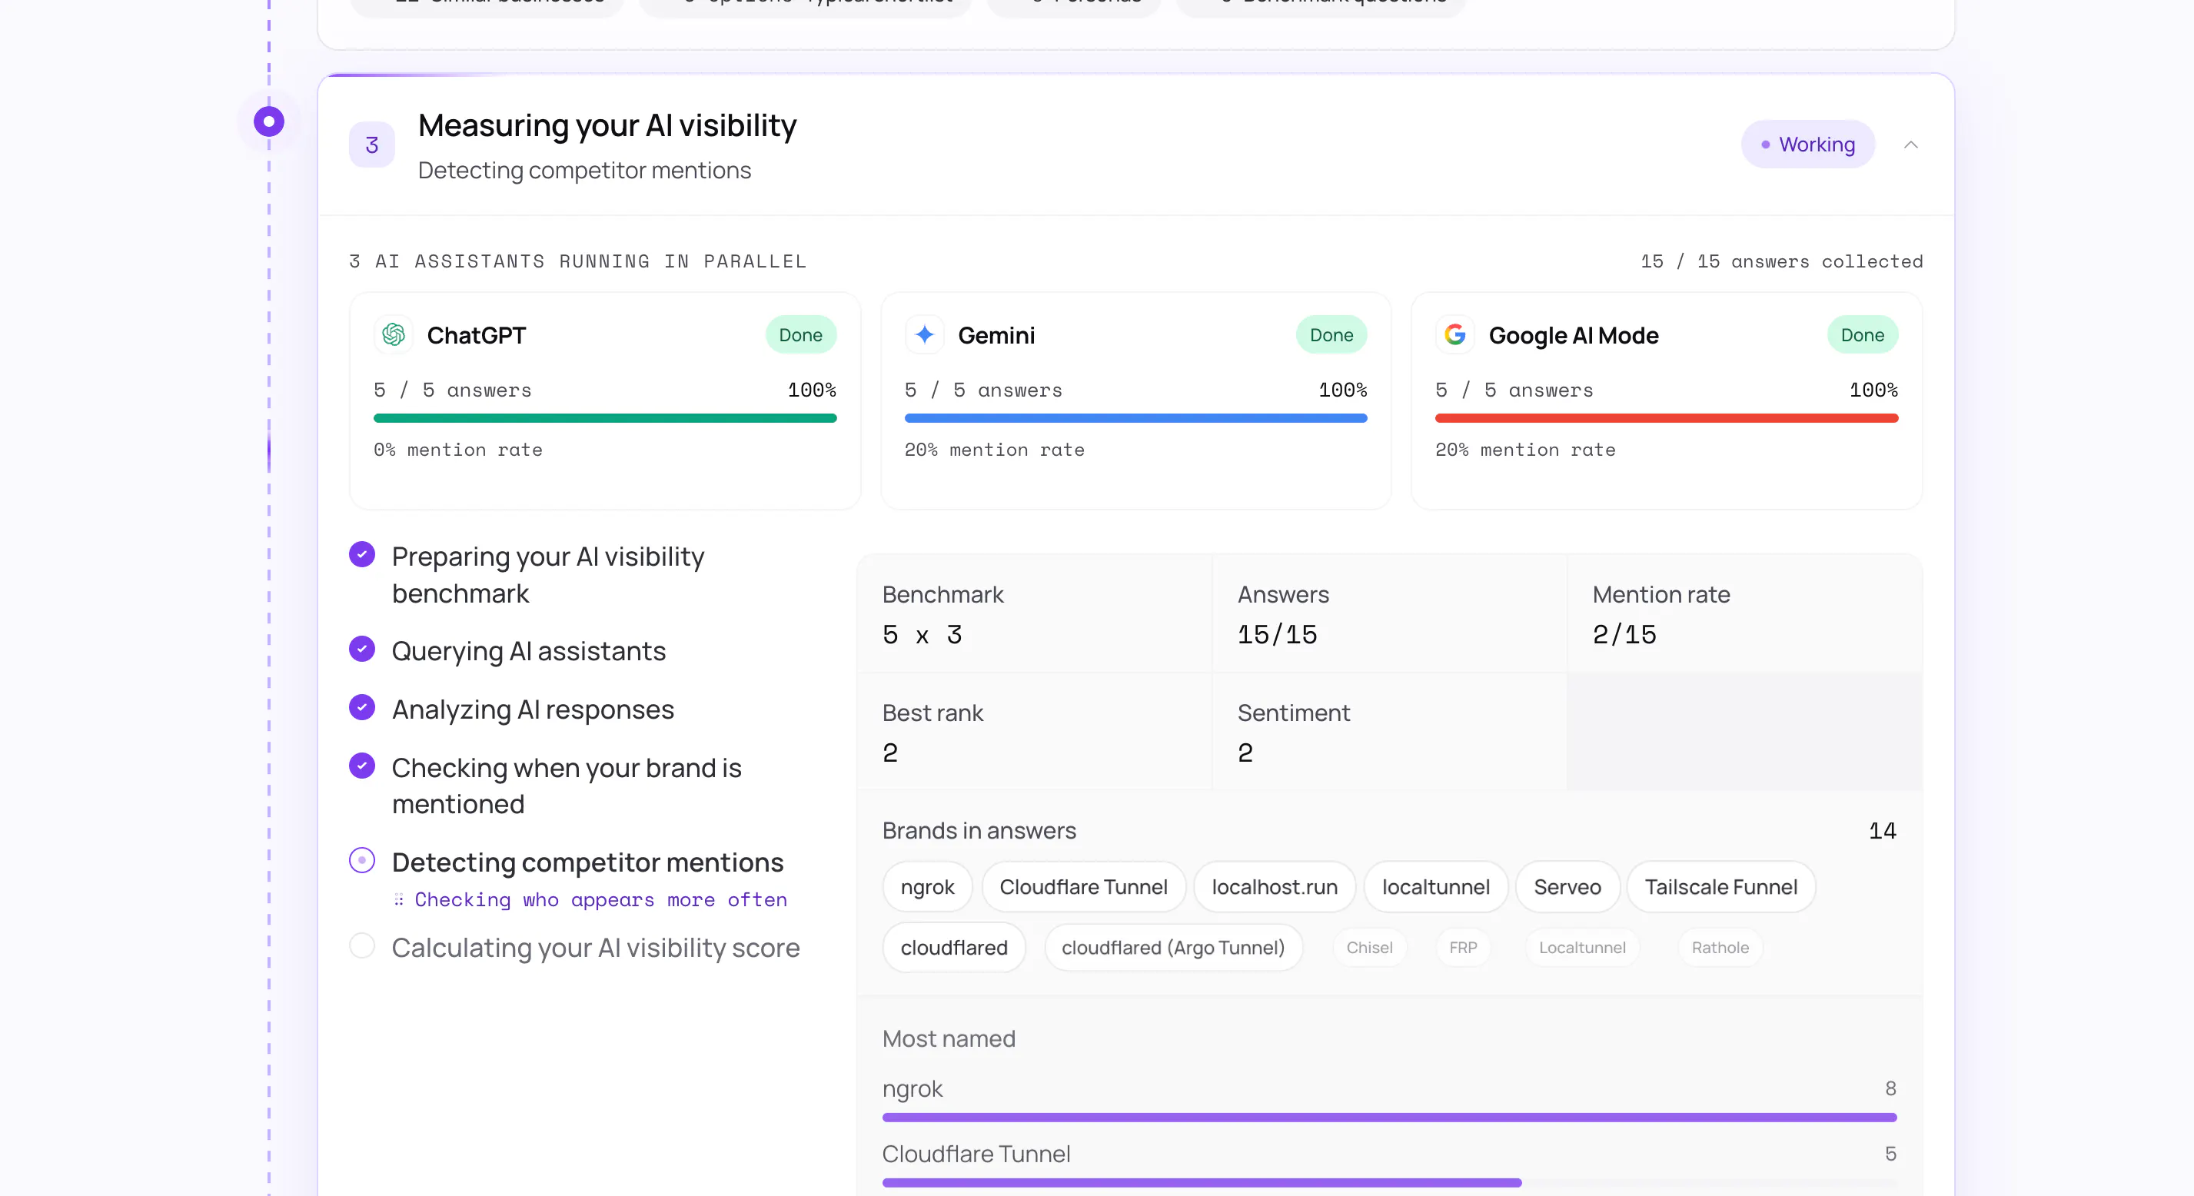The image size is (2194, 1196).
Task: Click checkmark beside Analyzing AI responses
Action: click(362, 708)
